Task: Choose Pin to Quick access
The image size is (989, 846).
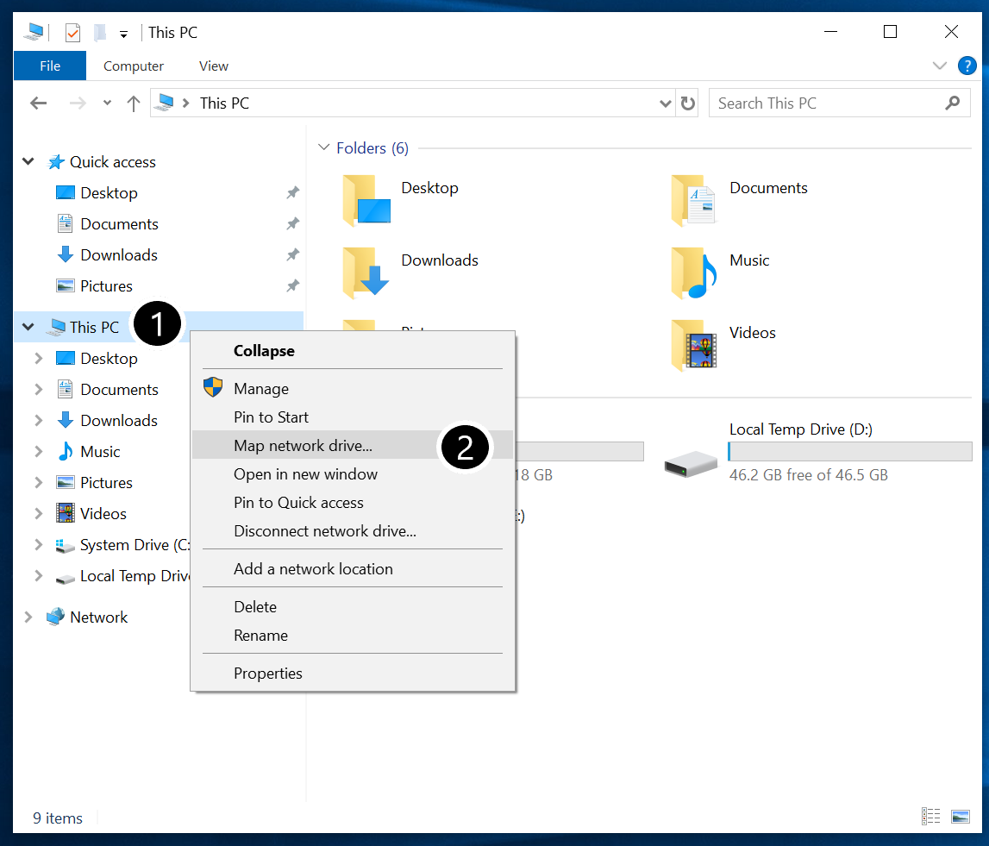Action: [x=353, y=502]
